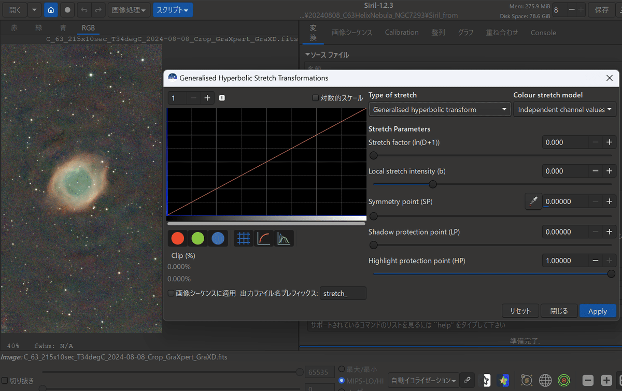Viewport: 622px width, 391px height.
Task: Click the Helix Nebula image preview
Action: pos(81,189)
